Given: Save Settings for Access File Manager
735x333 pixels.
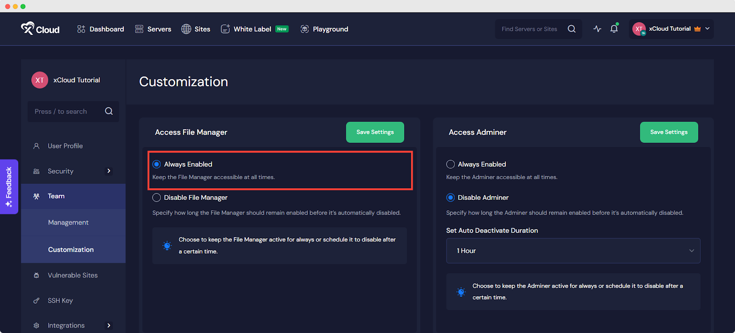Looking at the screenshot, I should 375,132.
